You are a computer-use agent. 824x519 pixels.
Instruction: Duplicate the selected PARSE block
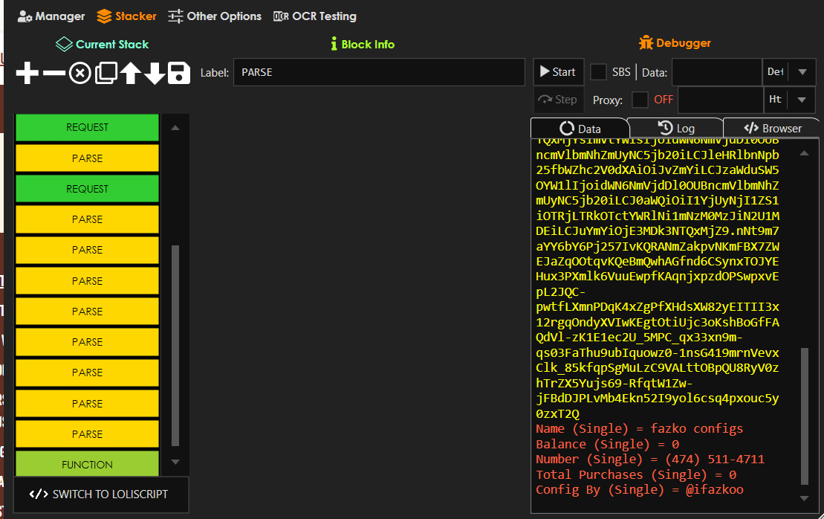[105, 72]
